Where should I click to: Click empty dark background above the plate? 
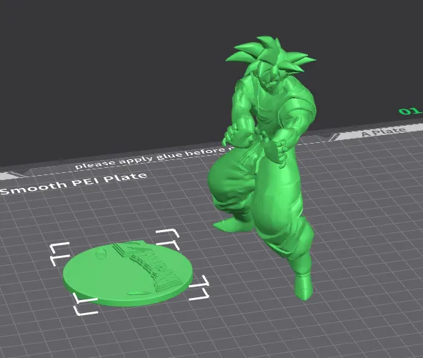[x=108, y=67]
